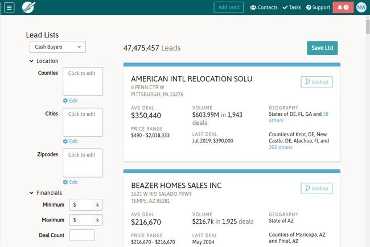
Task: Click the Jul 2019: $390,000 last deal
Action: pos(213,141)
